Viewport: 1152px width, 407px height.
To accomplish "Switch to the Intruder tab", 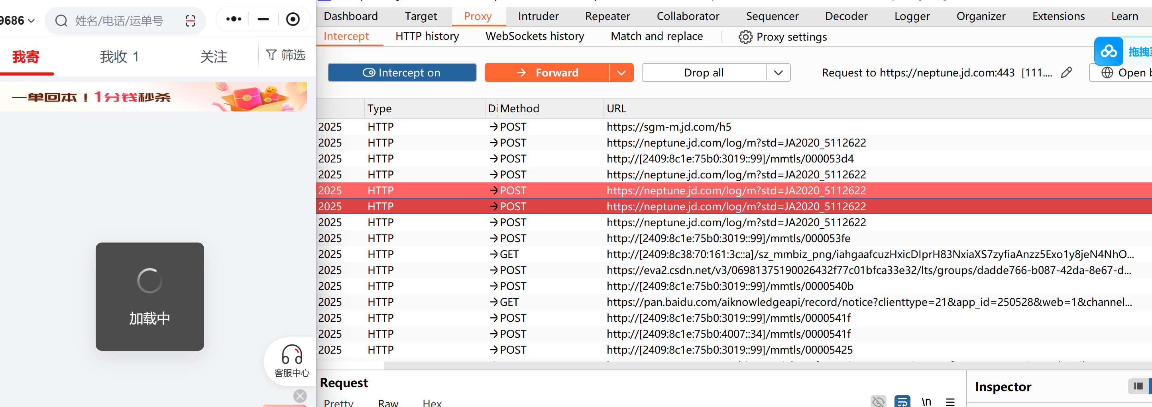I will [x=539, y=17].
